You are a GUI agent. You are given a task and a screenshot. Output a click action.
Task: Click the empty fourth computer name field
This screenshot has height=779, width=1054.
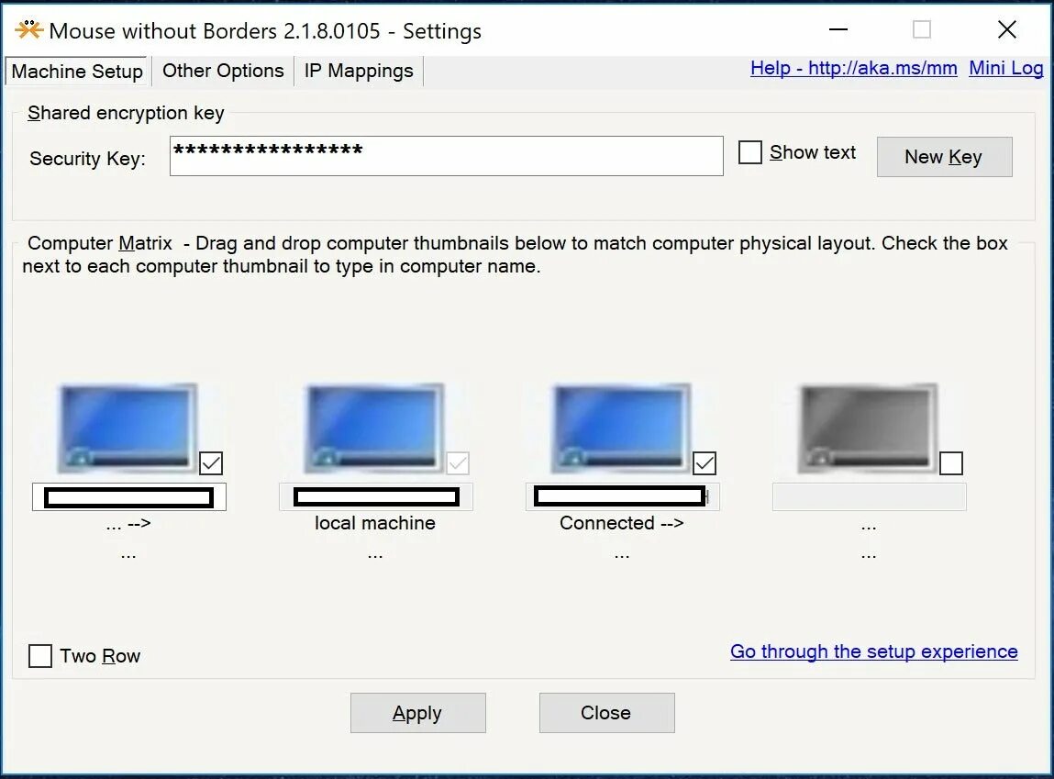click(869, 496)
